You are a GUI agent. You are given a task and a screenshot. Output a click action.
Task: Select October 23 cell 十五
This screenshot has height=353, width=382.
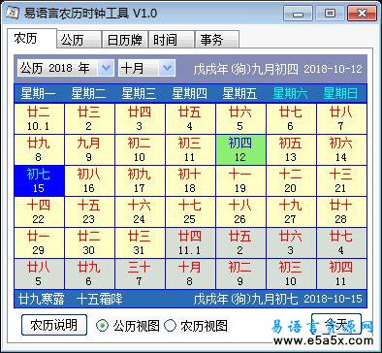point(89,212)
